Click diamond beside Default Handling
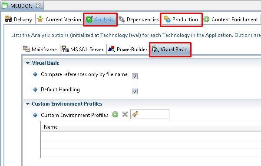The height and width of the screenshot is (166, 261). click(35, 90)
